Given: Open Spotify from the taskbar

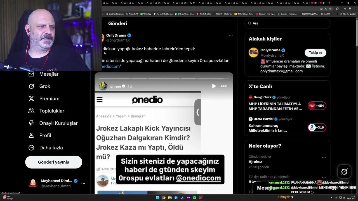Looking at the screenshot, I should [x=194, y=198].
